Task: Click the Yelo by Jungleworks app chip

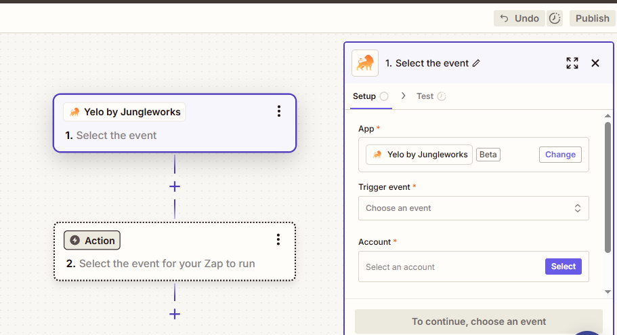Action: point(419,155)
